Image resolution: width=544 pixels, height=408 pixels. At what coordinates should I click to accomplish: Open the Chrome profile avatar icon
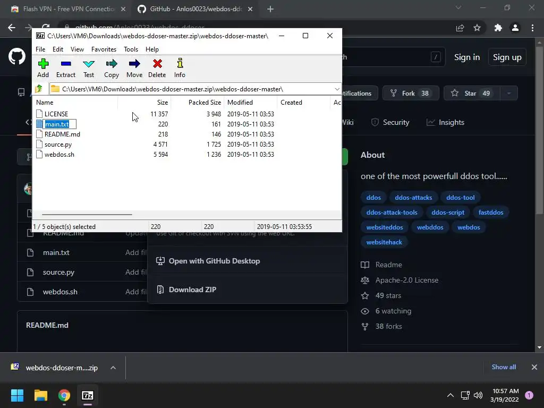515,28
